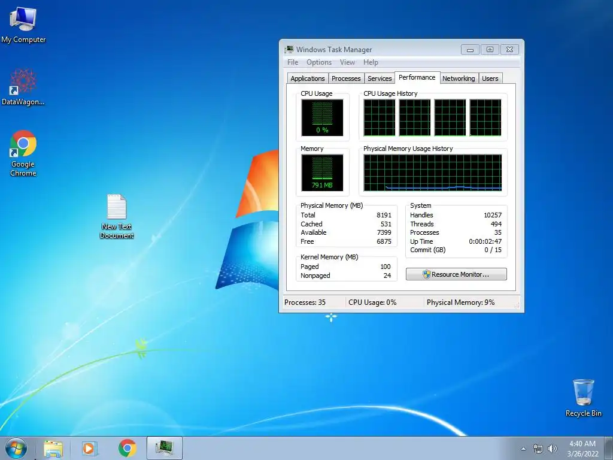Click the Physical Memory Usage History graph

(432, 172)
